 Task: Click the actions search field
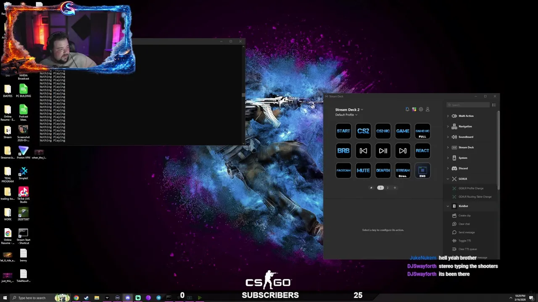(468, 105)
